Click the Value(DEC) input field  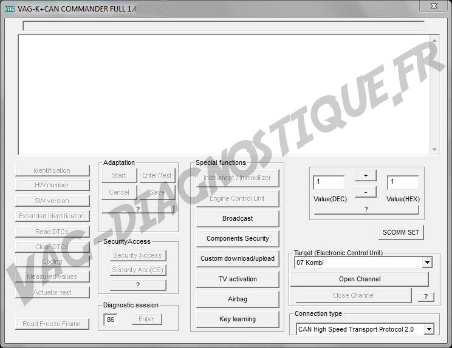[329, 182]
